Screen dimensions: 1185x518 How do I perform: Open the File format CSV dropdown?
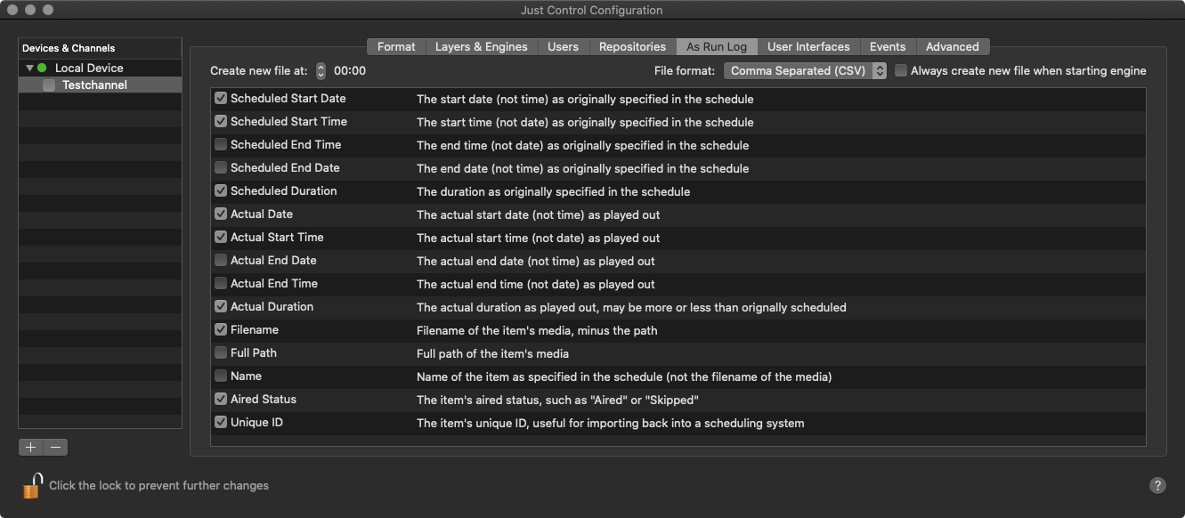(x=805, y=70)
